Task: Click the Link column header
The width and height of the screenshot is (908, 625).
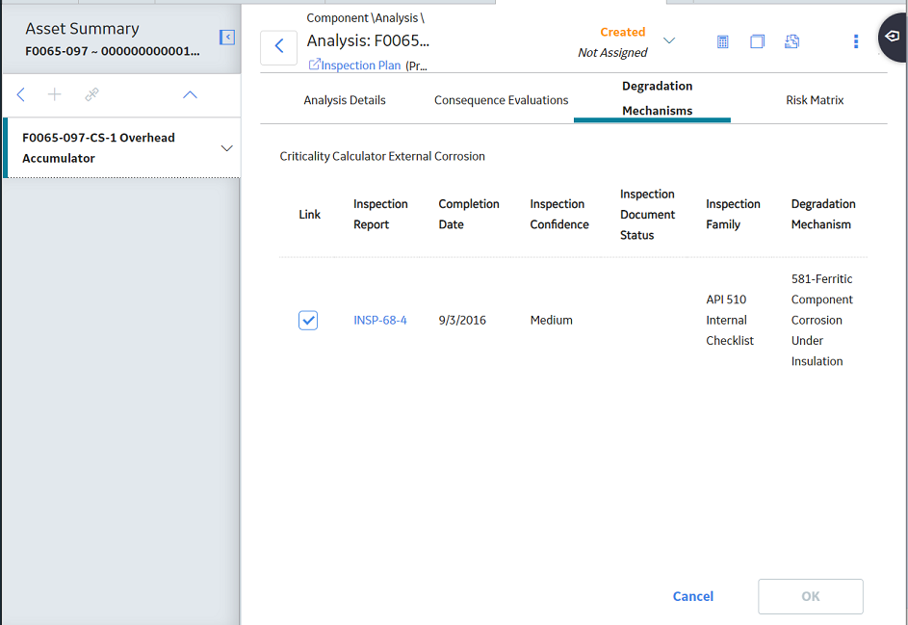Action: click(x=310, y=215)
